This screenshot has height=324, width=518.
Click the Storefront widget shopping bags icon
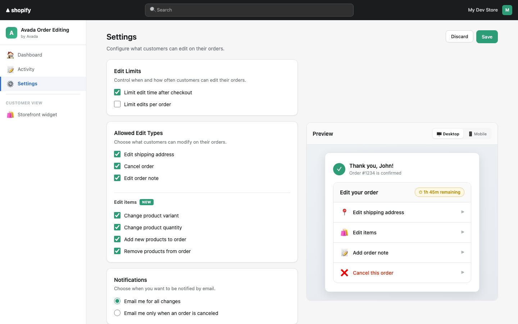pos(10,115)
